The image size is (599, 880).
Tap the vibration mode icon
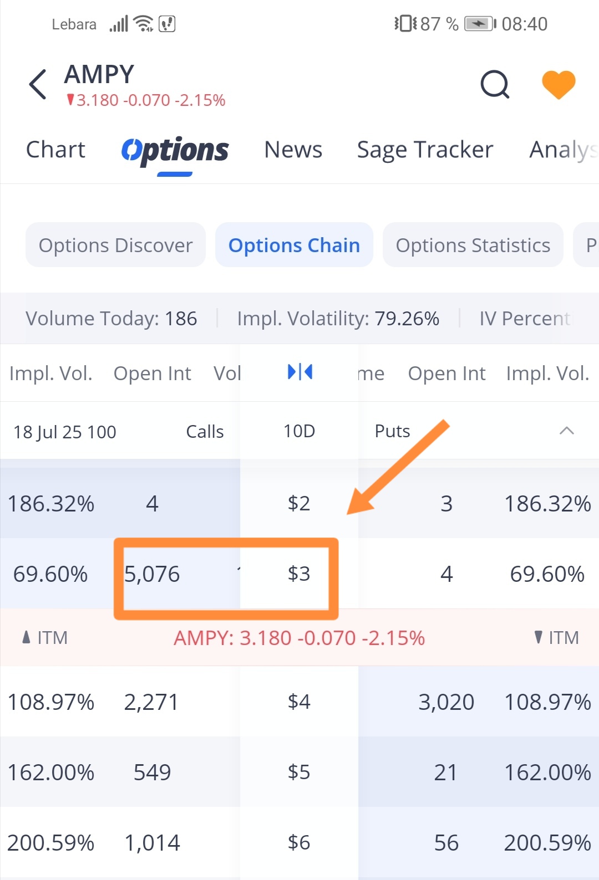[x=405, y=24]
